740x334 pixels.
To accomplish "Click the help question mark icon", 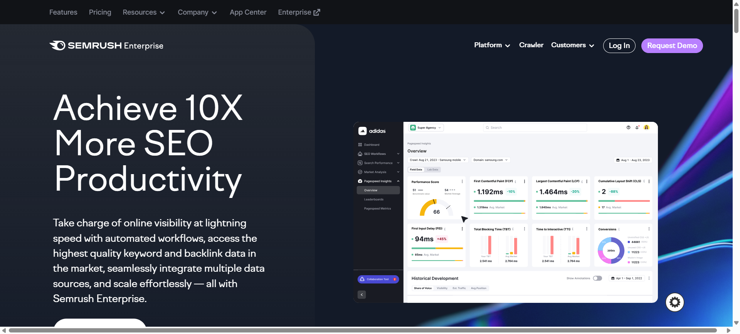I will tap(628, 128).
